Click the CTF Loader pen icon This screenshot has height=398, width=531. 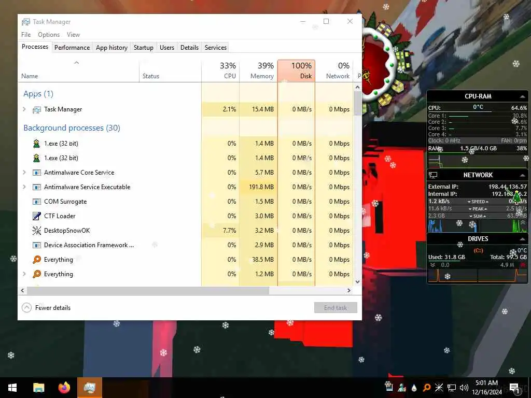coord(37,216)
